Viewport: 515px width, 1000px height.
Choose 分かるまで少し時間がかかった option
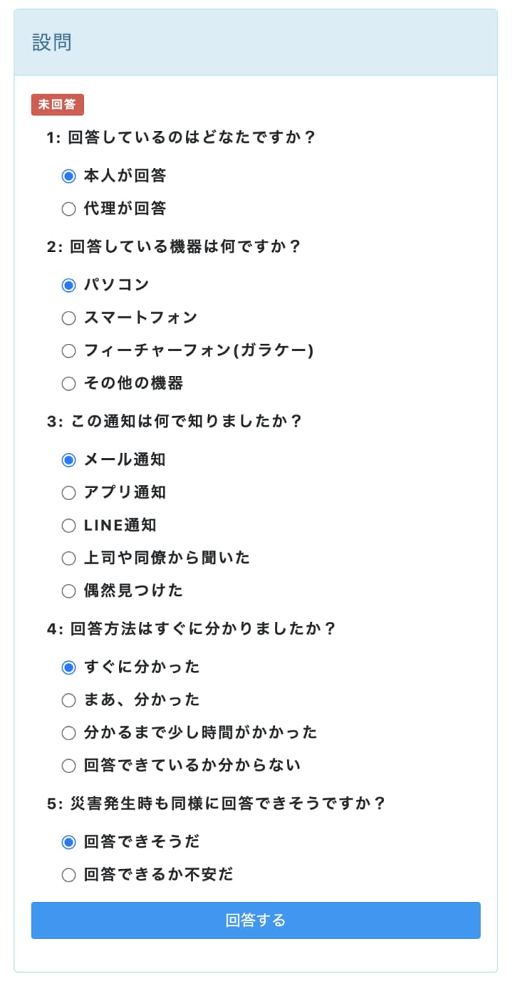click(x=68, y=732)
